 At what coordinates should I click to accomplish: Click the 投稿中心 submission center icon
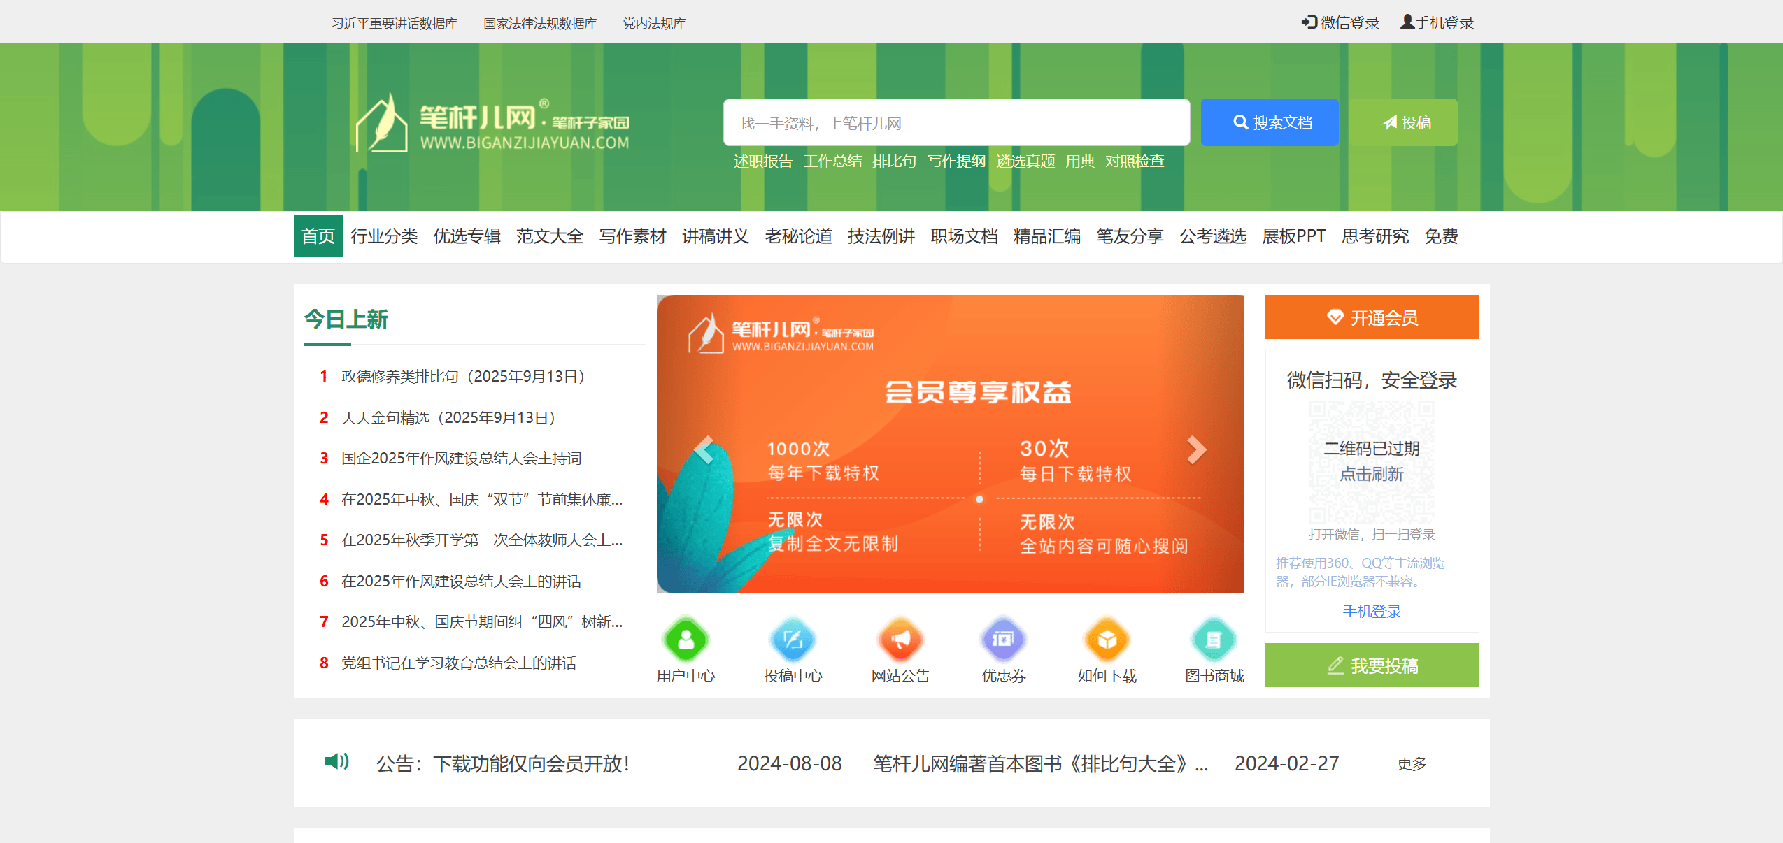tap(793, 640)
